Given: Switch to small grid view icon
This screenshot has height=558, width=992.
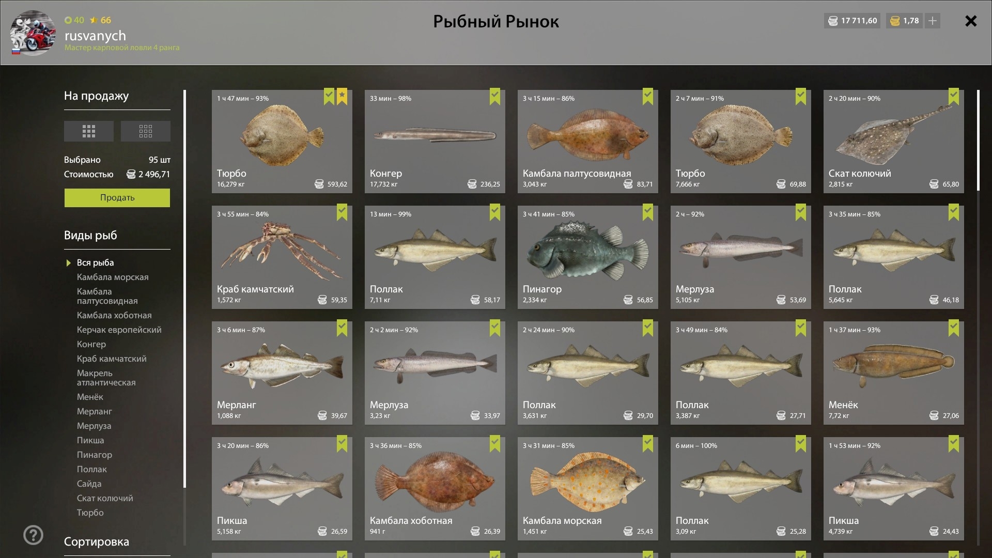Looking at the screenshot, I should click(145, 131).
